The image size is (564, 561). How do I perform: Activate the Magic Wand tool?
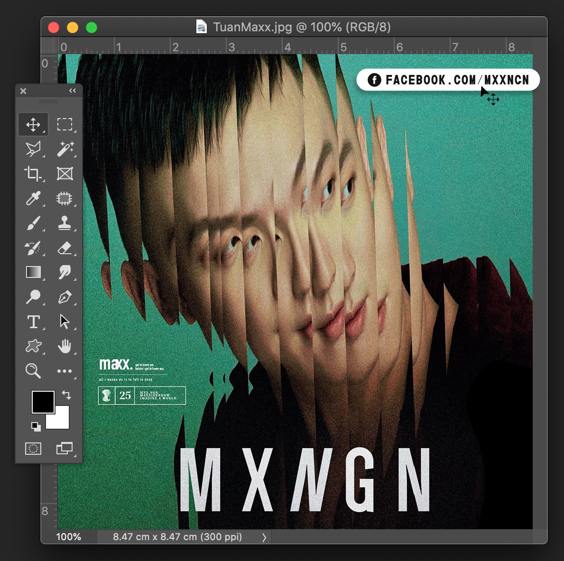65,149
